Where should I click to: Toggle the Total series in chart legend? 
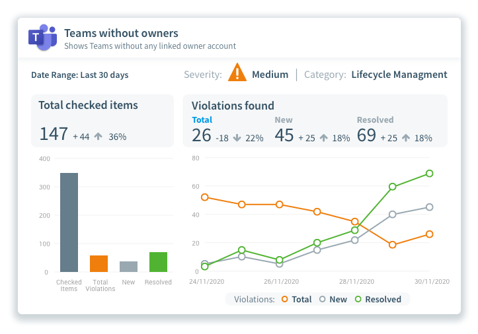297,299
